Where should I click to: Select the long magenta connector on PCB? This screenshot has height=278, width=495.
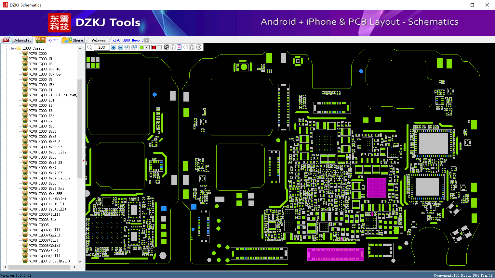pos(335,254)
